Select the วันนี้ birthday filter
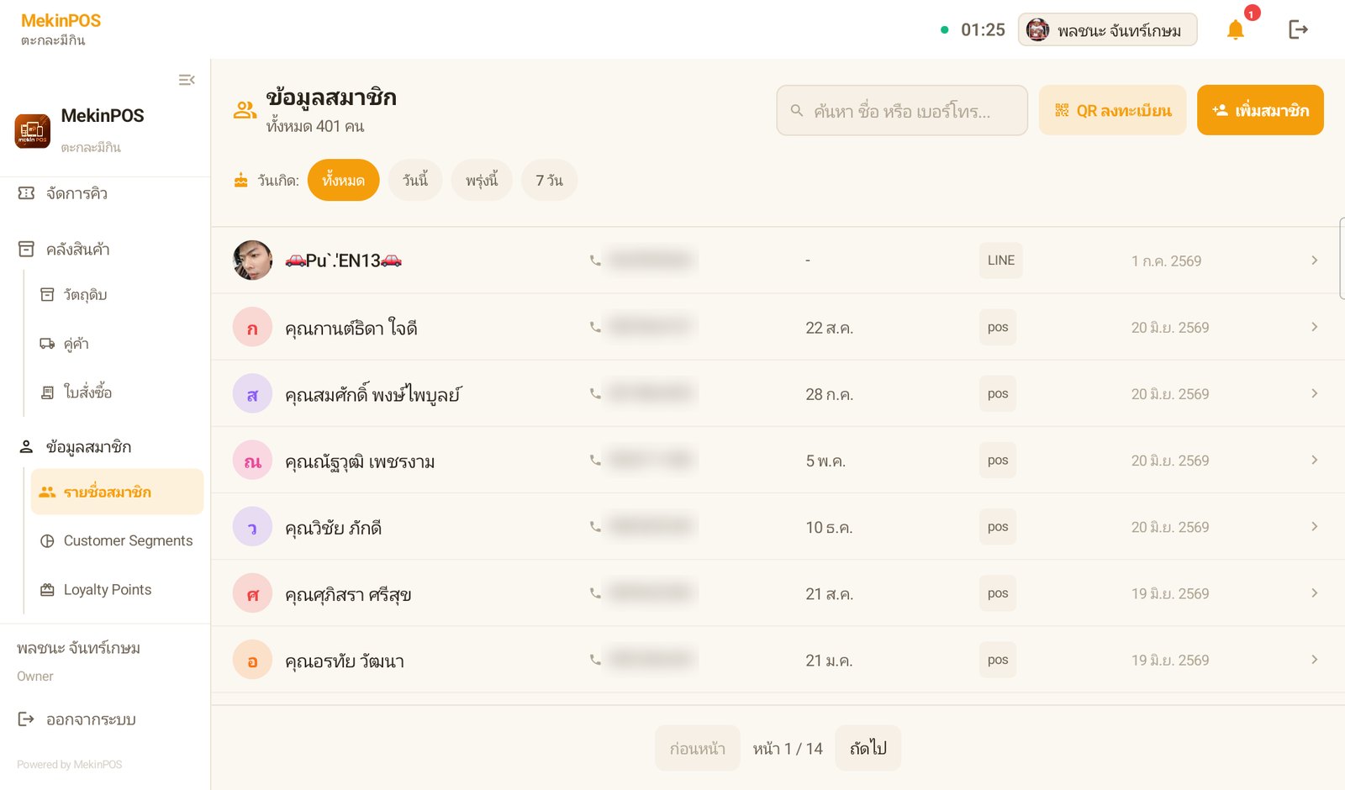Screen dimensions: 1345x790 tap(415, 180)
